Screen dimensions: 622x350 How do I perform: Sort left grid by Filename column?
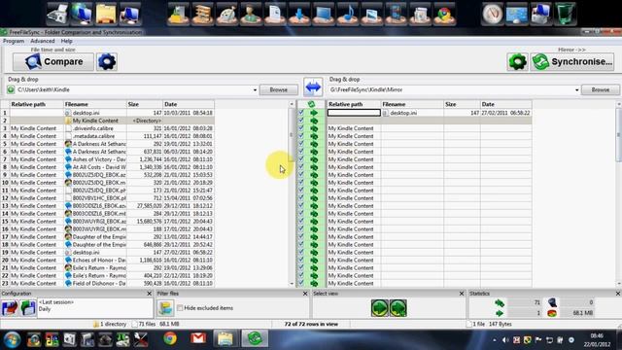[95, 104]
